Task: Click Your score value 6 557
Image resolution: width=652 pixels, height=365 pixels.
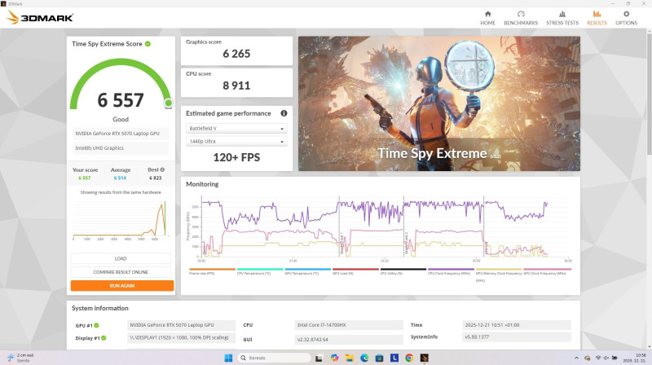Action: pyautogui.click(x=85, y=178)
